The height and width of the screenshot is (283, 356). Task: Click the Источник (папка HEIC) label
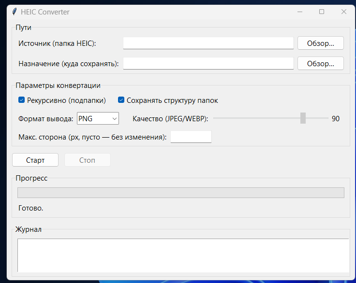coord(57,43)
